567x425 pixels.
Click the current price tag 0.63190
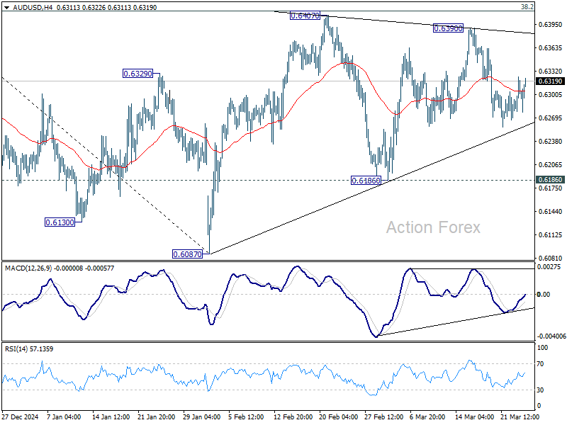tap(551, 81)
